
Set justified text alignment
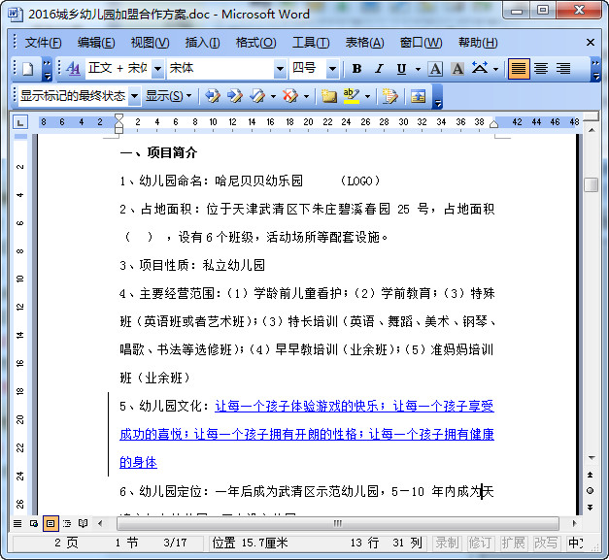coord(519,69)
